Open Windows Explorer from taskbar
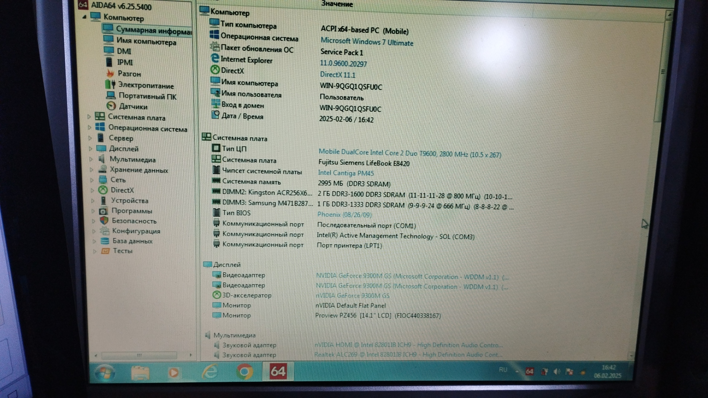This screenshot has height=398, width=708. [x=140, y=373]
